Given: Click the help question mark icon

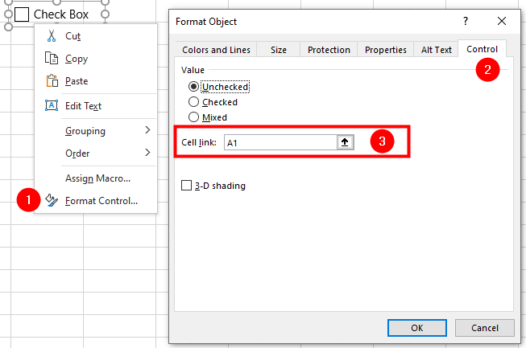Looking at the screenshot, I should (x=466, y=21).
